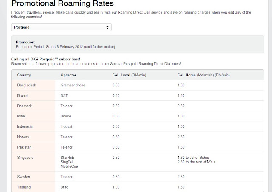Click Telenor in the Denmark row
The image size is (272, 192).
(x=66, y=106)
